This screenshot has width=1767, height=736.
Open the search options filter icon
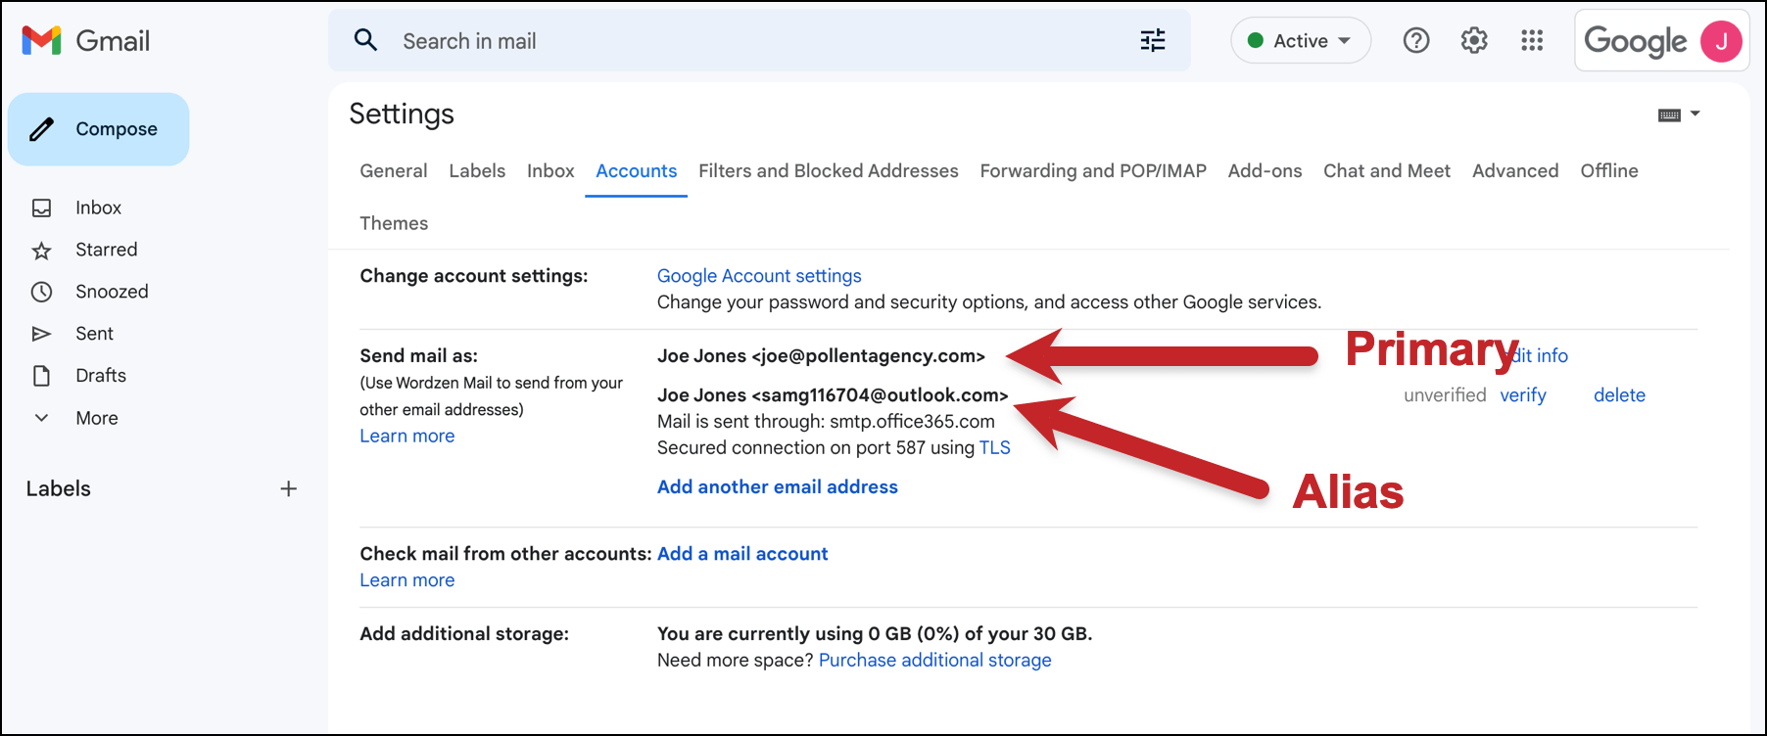pos(1153,40)
